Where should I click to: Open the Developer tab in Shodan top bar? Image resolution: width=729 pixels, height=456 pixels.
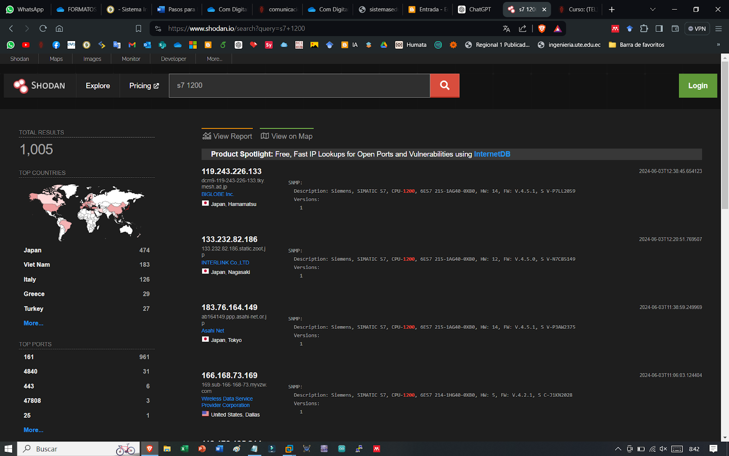click(174, 59)
